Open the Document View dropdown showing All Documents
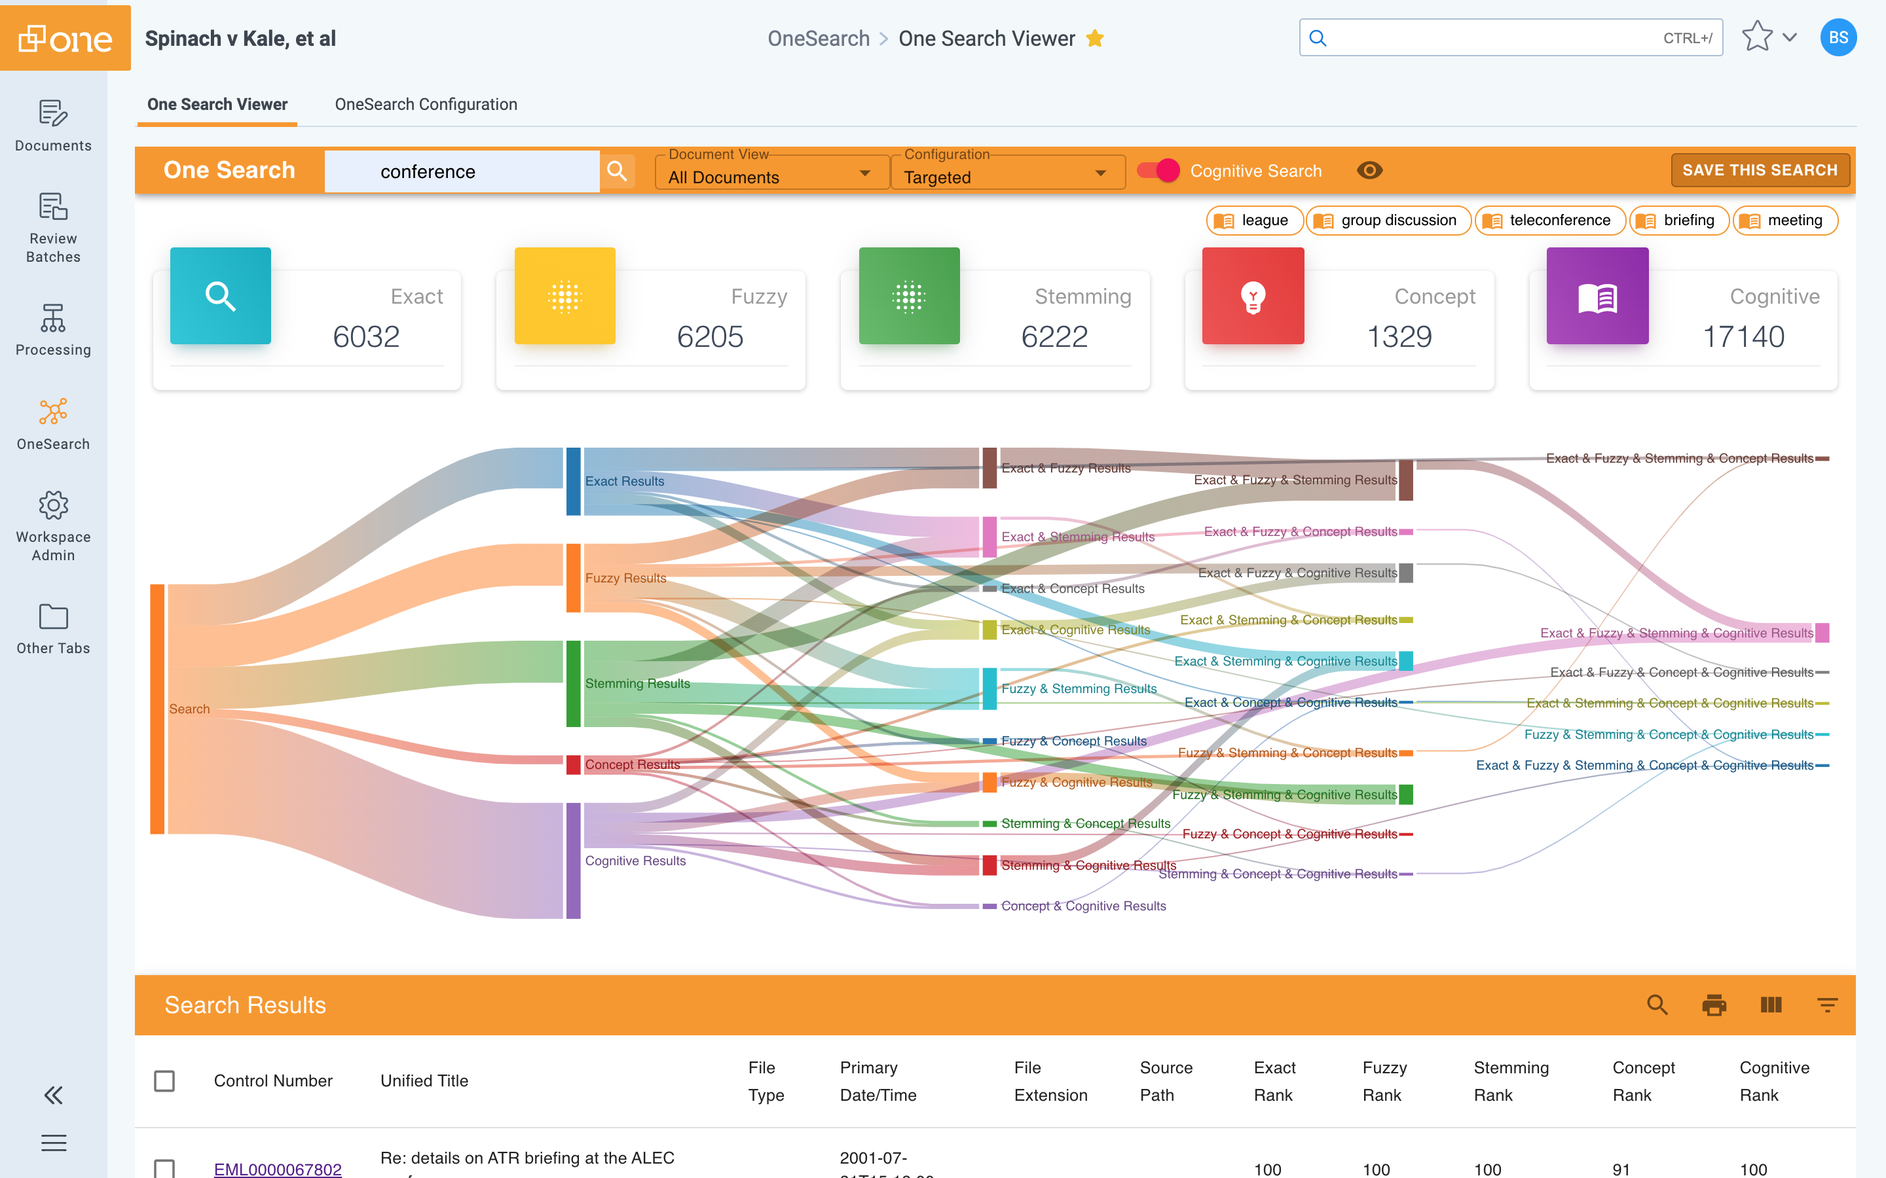Image resolution: width=1886 pixels, height=1178 pixels. pos(771,177)
